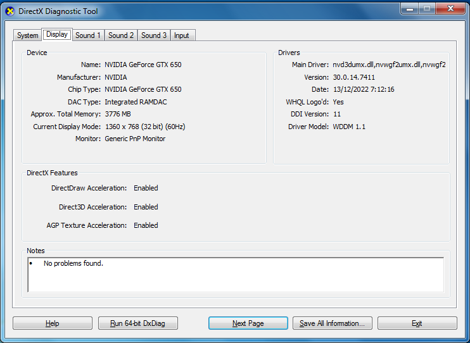Click the 'DirectX Features' group heading

(52, 173)
